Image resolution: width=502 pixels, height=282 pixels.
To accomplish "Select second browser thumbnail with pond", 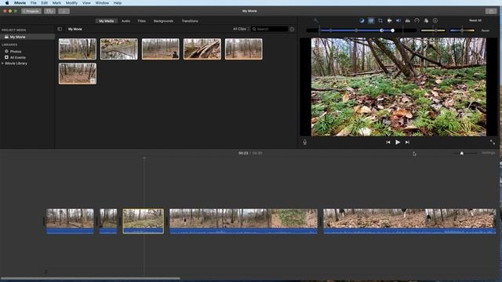I will [118, 49].
